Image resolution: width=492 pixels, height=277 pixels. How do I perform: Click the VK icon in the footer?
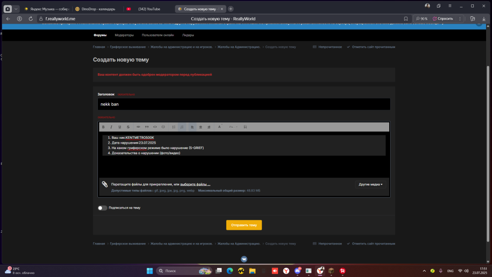pos(244,259)
